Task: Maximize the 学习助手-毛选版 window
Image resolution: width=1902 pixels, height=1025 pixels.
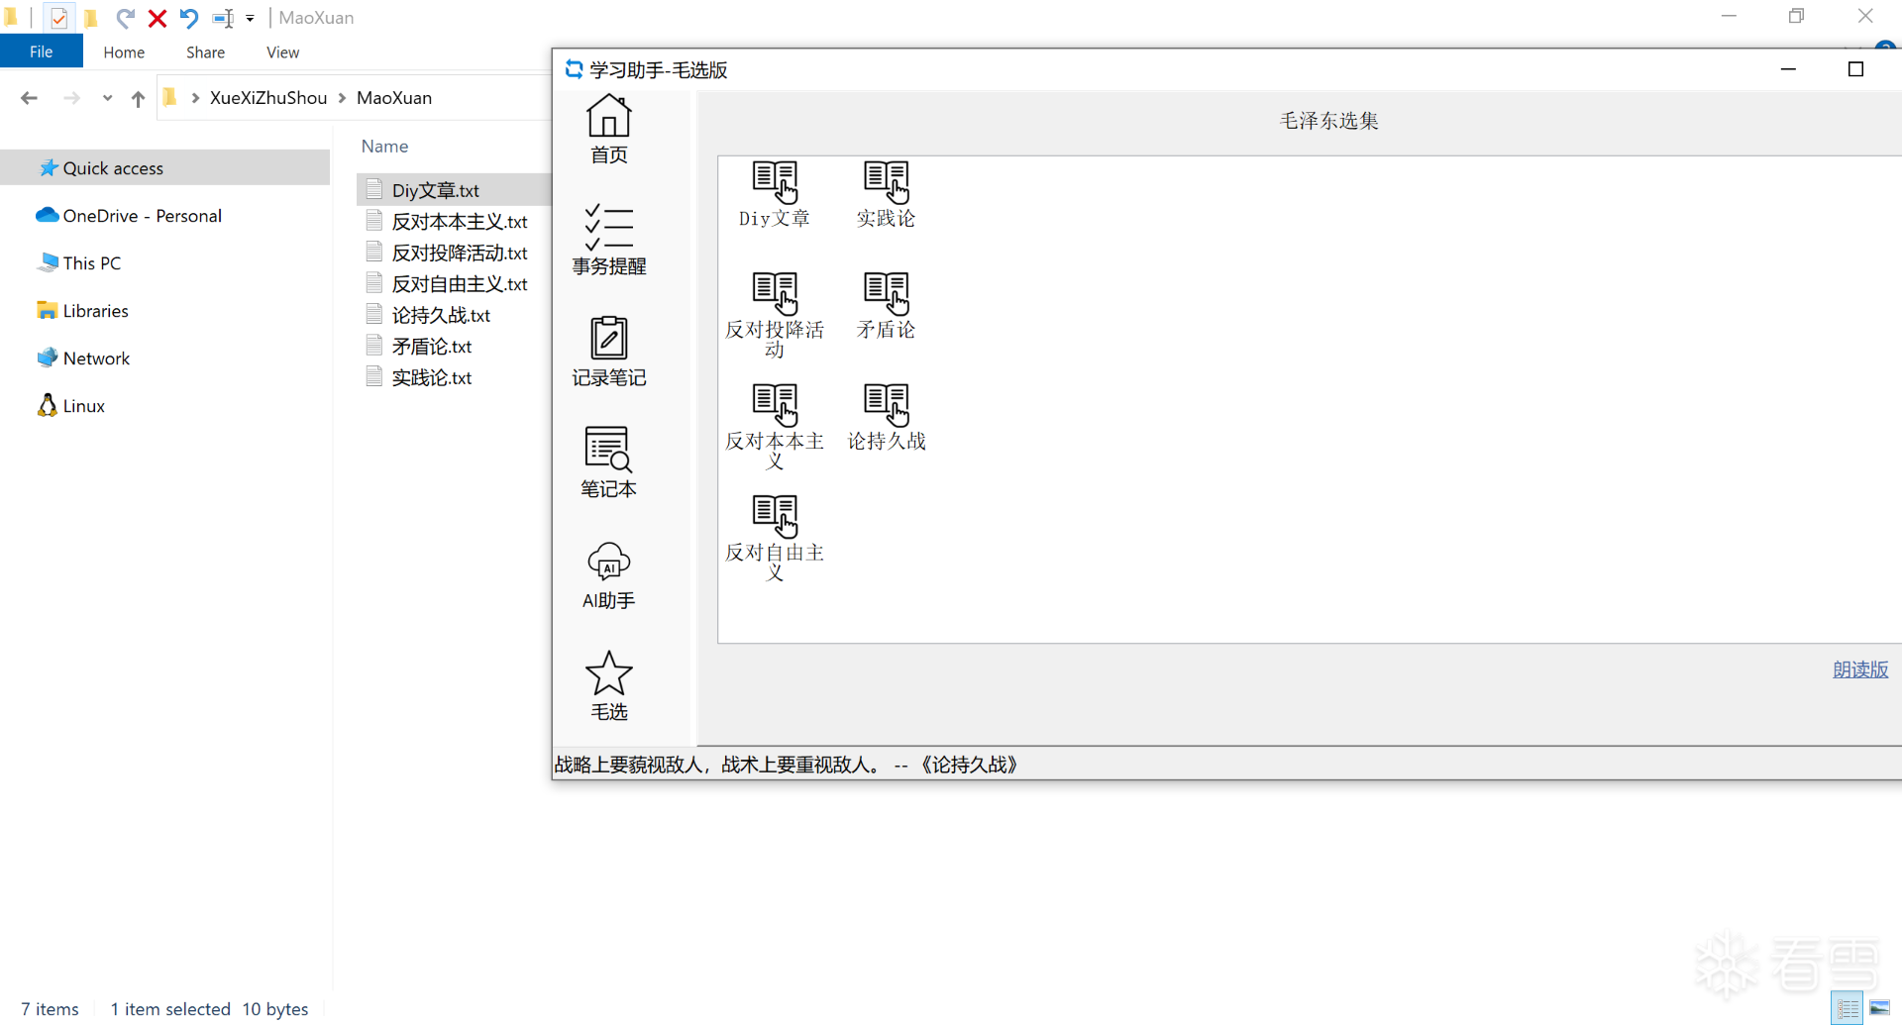Action: tap(1855, 69)
